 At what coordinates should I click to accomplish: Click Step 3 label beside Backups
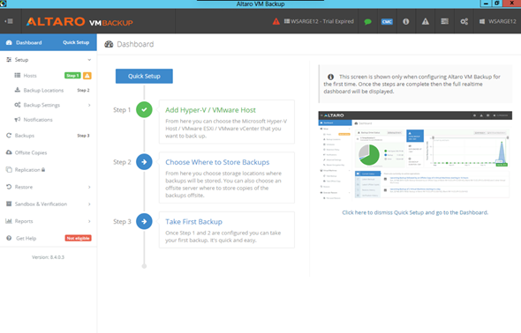pos(83,136)
